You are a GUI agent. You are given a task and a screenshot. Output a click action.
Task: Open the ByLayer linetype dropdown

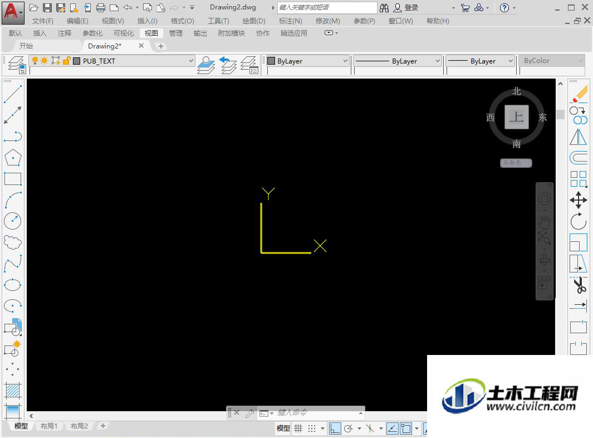click(438, 61)
